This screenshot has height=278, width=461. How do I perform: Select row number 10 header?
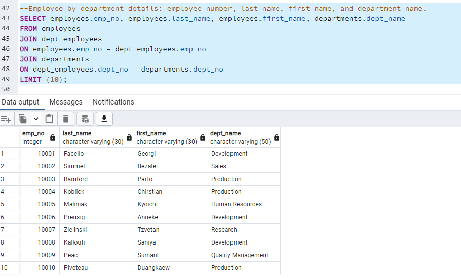(x=10, y=268)
